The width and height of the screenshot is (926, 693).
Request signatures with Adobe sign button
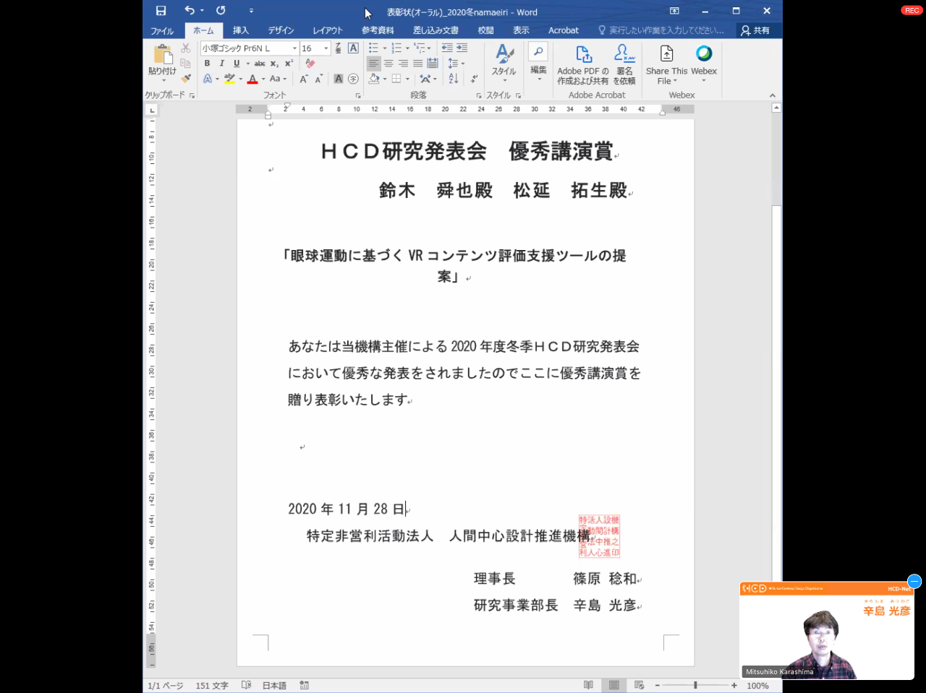(x=624, y=64)
